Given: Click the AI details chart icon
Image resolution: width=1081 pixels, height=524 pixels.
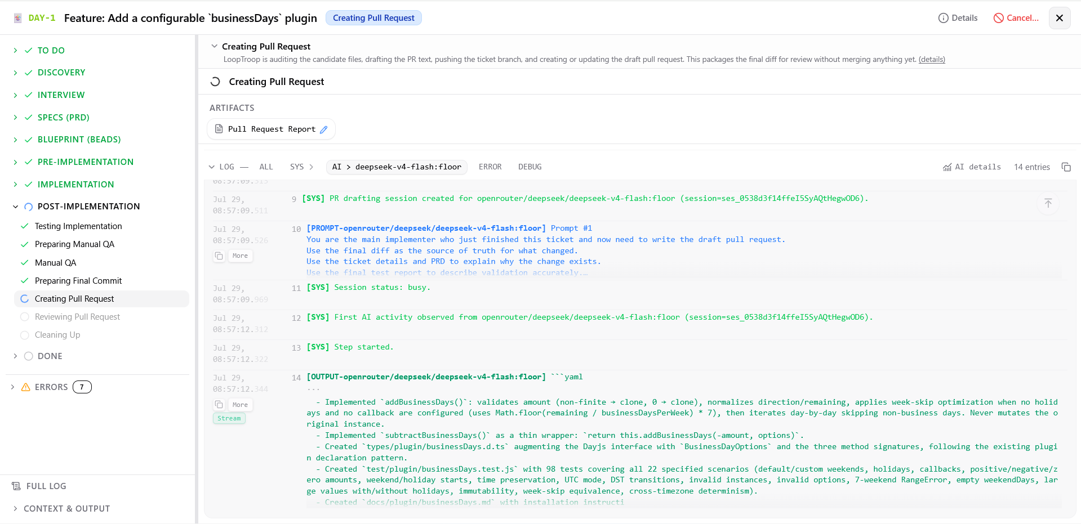Looking at the screenshot, I should coord(947,167).
